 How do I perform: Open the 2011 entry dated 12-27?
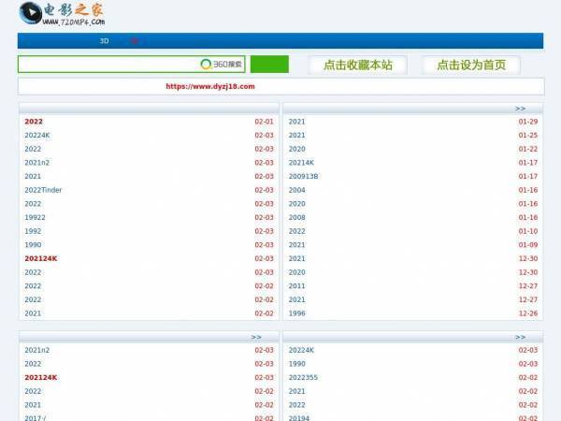tap(297, 286)
